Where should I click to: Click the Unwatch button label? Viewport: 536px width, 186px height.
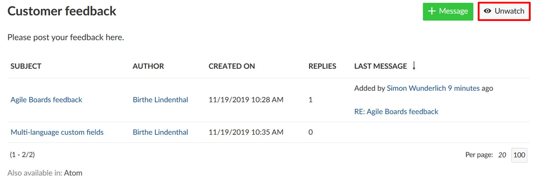coord(509,11)
